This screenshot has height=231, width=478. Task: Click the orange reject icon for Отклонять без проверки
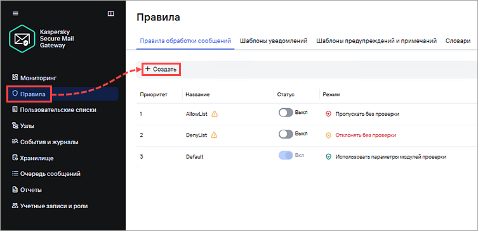pos(328,135)
